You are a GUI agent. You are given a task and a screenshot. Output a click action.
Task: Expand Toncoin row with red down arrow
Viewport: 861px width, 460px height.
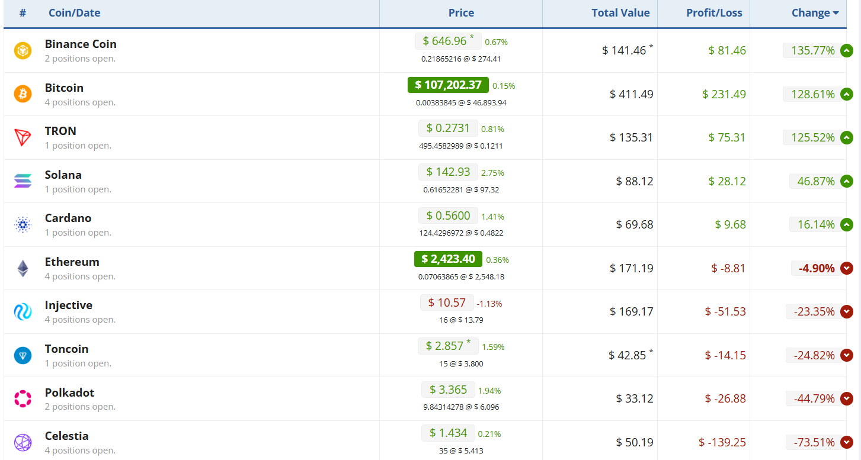pos(847,355)
